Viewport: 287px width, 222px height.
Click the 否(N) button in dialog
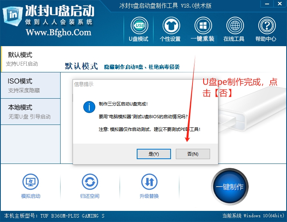tap(193, 154)
